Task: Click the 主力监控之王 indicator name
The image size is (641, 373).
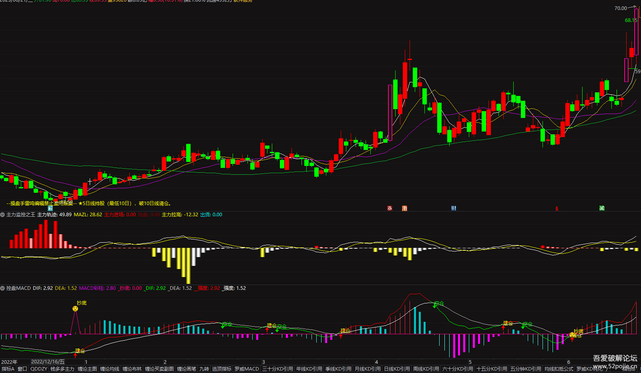Action: pyautogui.click(x=21, y=215)
